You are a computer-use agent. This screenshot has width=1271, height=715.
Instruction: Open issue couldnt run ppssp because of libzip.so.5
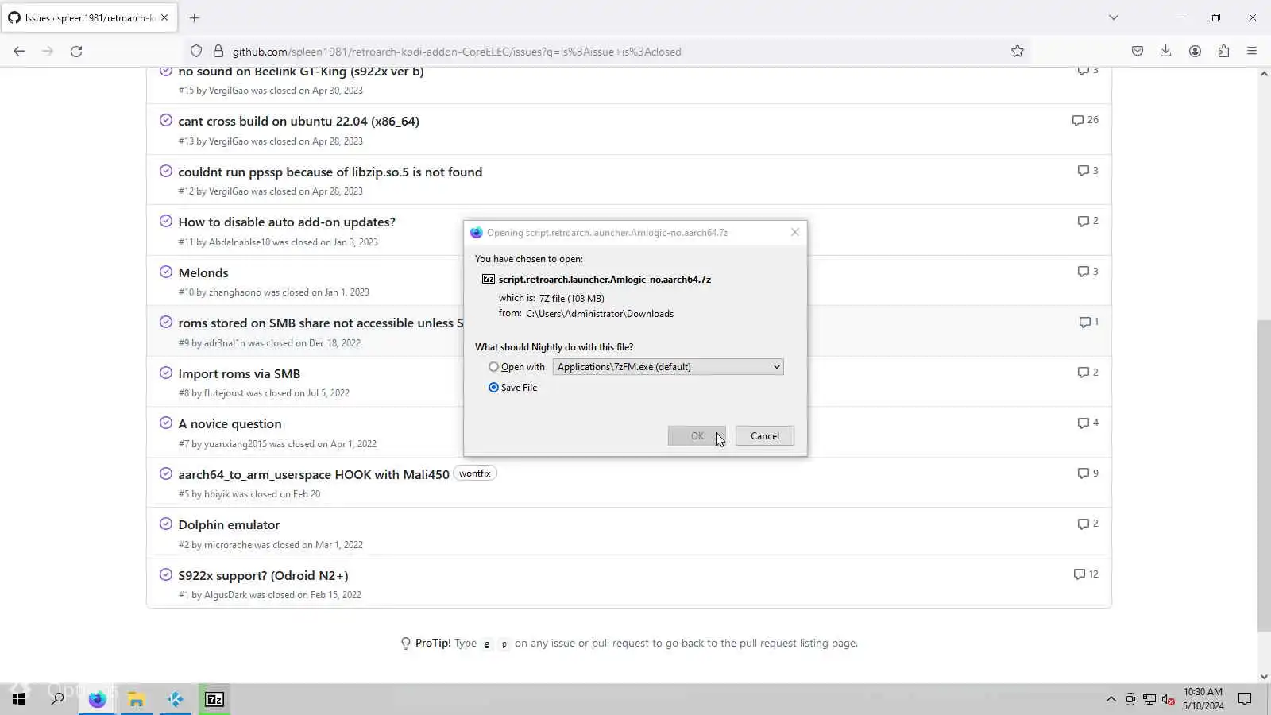330,172
